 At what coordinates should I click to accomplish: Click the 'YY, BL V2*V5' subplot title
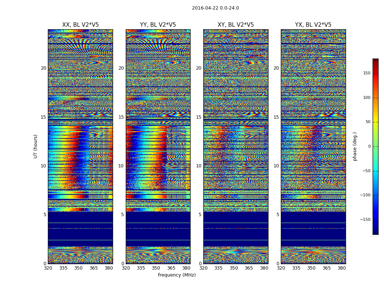coord(158,25)
